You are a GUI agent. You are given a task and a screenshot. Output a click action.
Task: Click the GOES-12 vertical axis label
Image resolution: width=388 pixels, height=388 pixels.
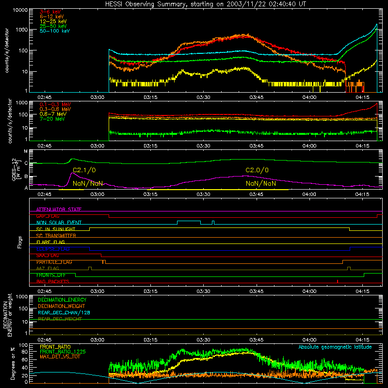point(16,169)
